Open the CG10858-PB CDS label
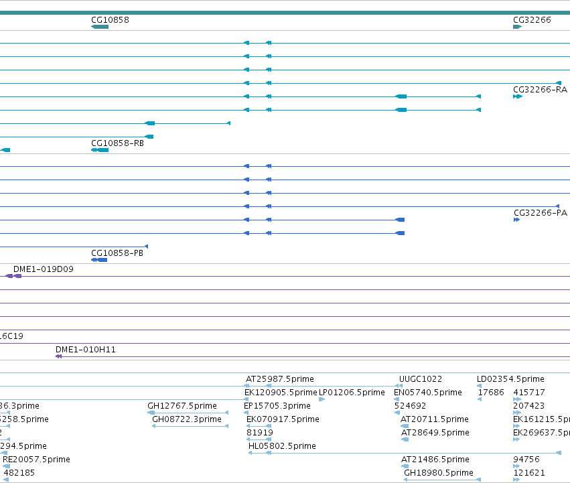This screenshot has width=570, height=483. 117,253
